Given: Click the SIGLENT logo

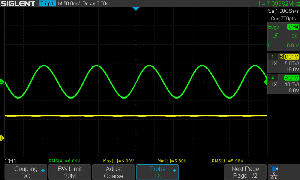Looking at the screenshot, I should pos(18,3).
